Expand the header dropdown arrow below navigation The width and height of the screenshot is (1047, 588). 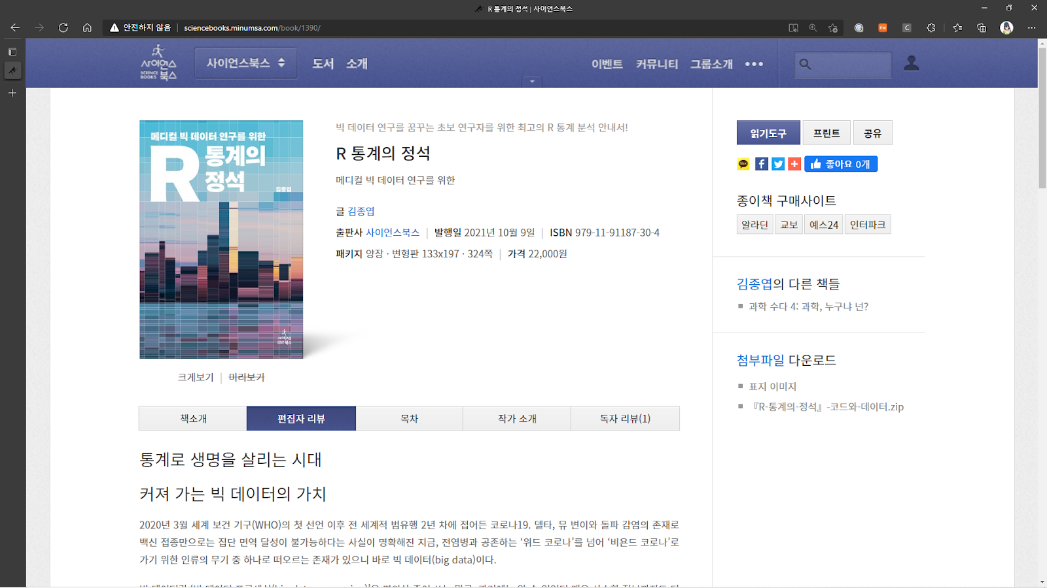532,82
